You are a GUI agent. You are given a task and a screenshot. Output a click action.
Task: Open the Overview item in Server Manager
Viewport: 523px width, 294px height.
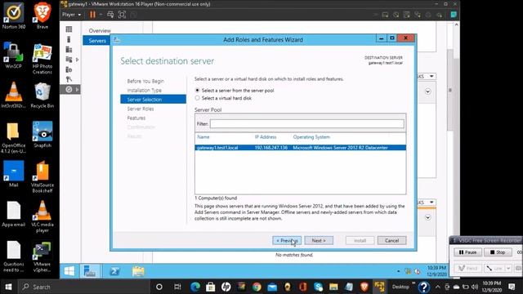100,31
